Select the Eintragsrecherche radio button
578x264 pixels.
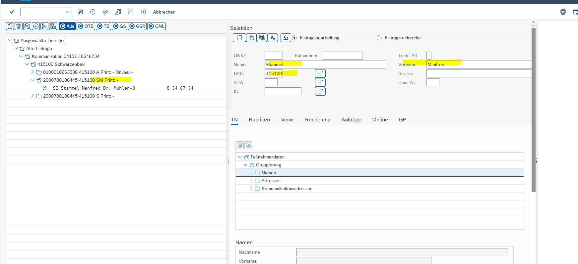(x=379, y=38)
